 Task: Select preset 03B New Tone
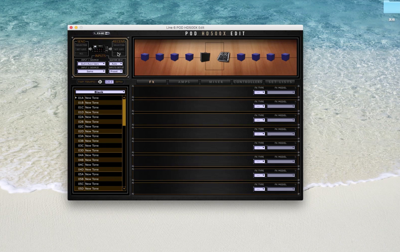pos(98,141)
